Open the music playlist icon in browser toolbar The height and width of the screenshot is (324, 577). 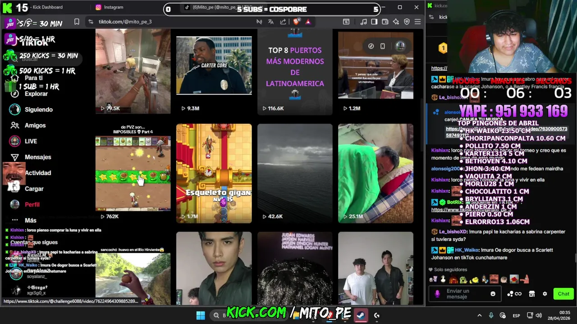click(x=363, y=22)
